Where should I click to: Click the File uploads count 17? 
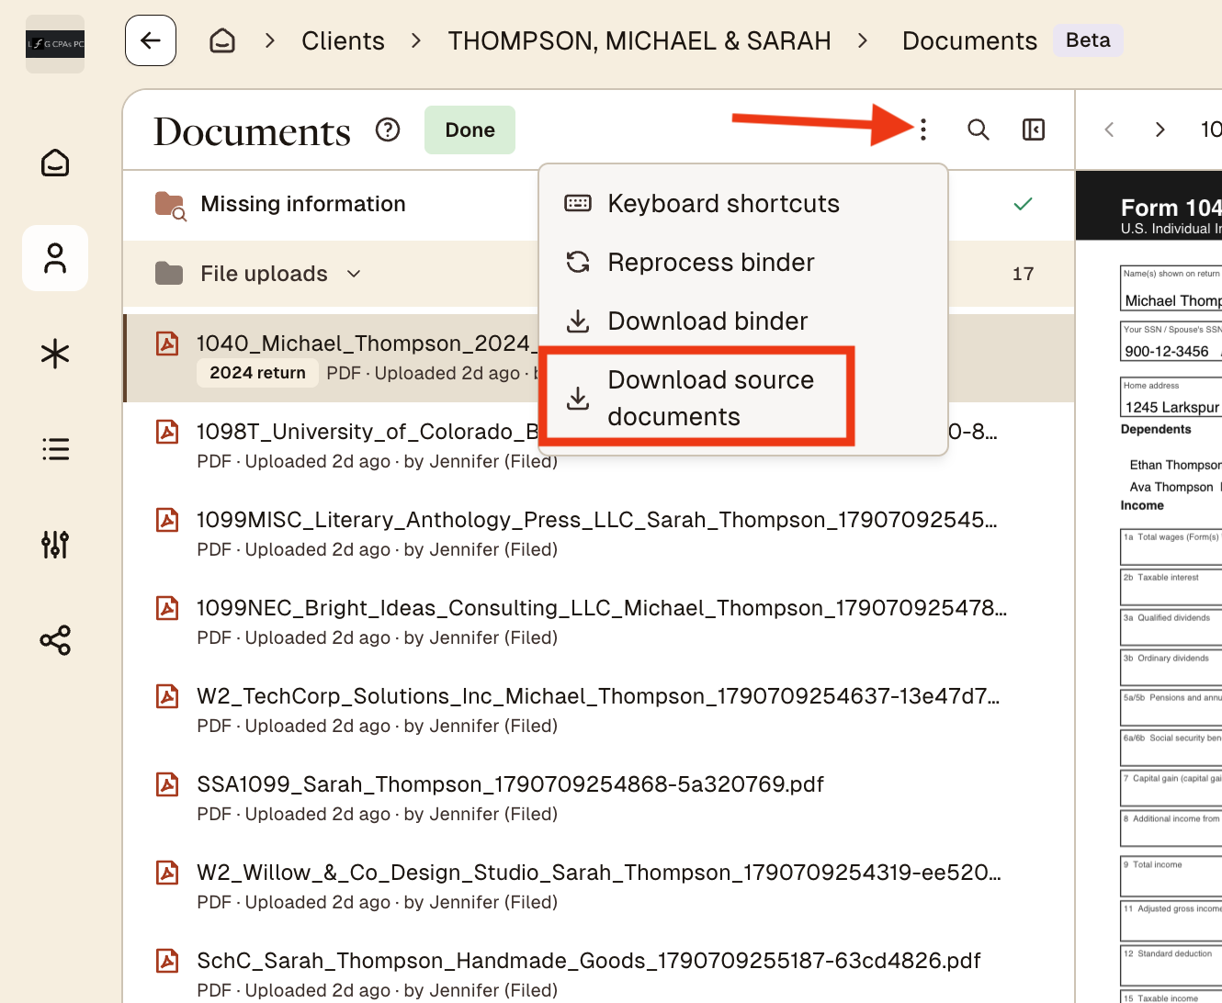tap(1023, 274)
